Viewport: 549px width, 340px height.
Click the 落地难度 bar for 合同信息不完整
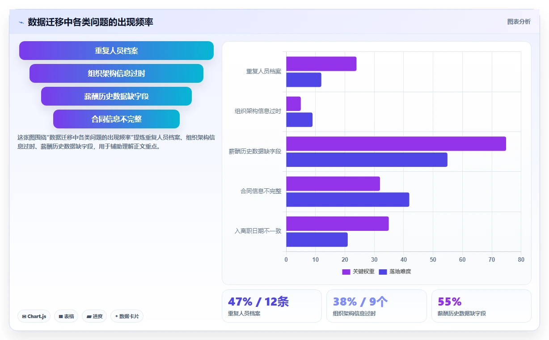pos(348,200)
